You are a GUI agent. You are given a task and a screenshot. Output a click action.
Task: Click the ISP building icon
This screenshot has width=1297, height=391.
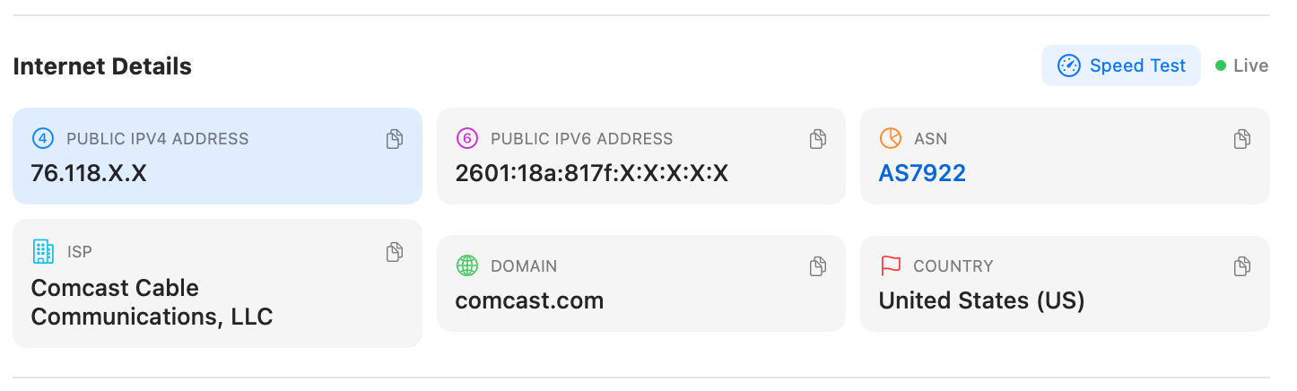tap(43, 252)
